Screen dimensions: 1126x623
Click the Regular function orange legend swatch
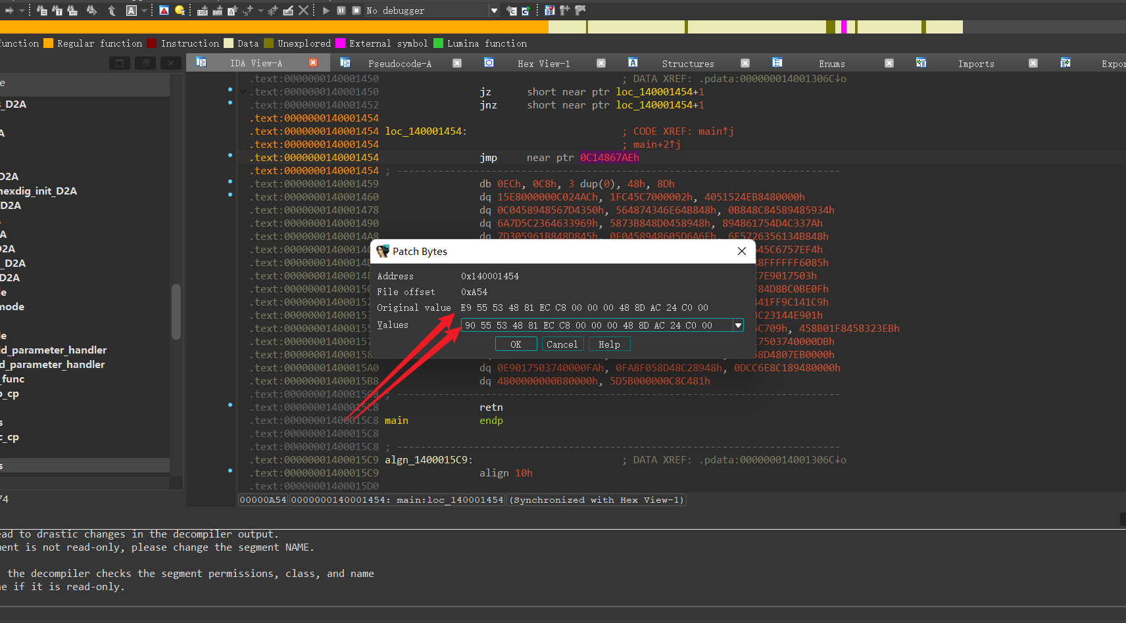coord(48,43)
